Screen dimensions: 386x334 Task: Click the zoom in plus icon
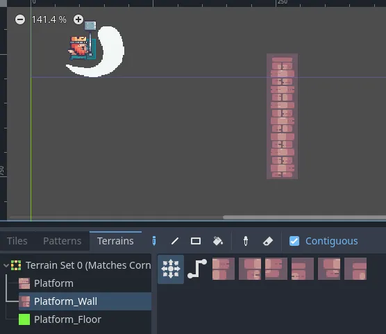point(78,19)
